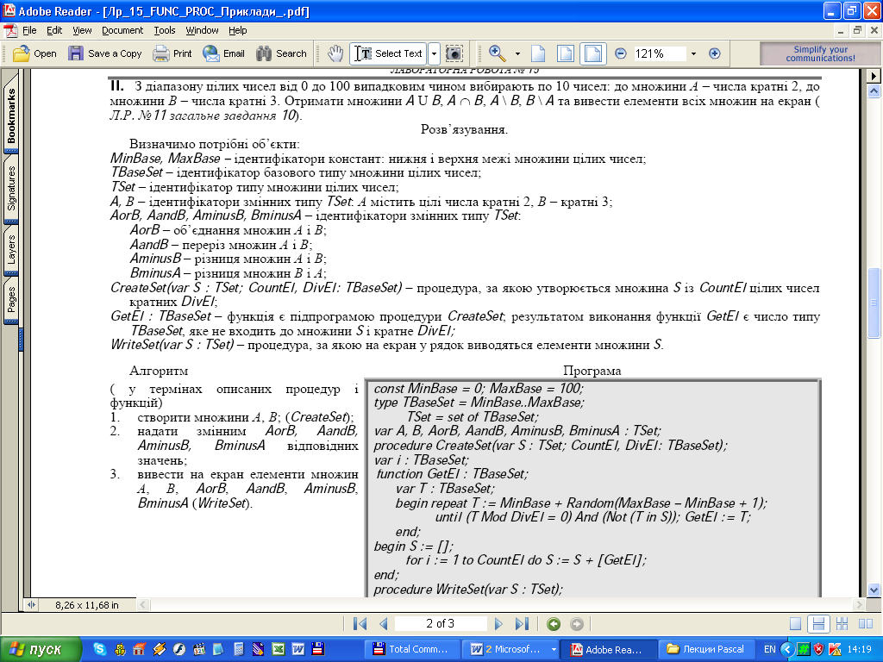Click the '2 of 3' page number field
This screenshot has height=662, width=883.
(441, 623)
